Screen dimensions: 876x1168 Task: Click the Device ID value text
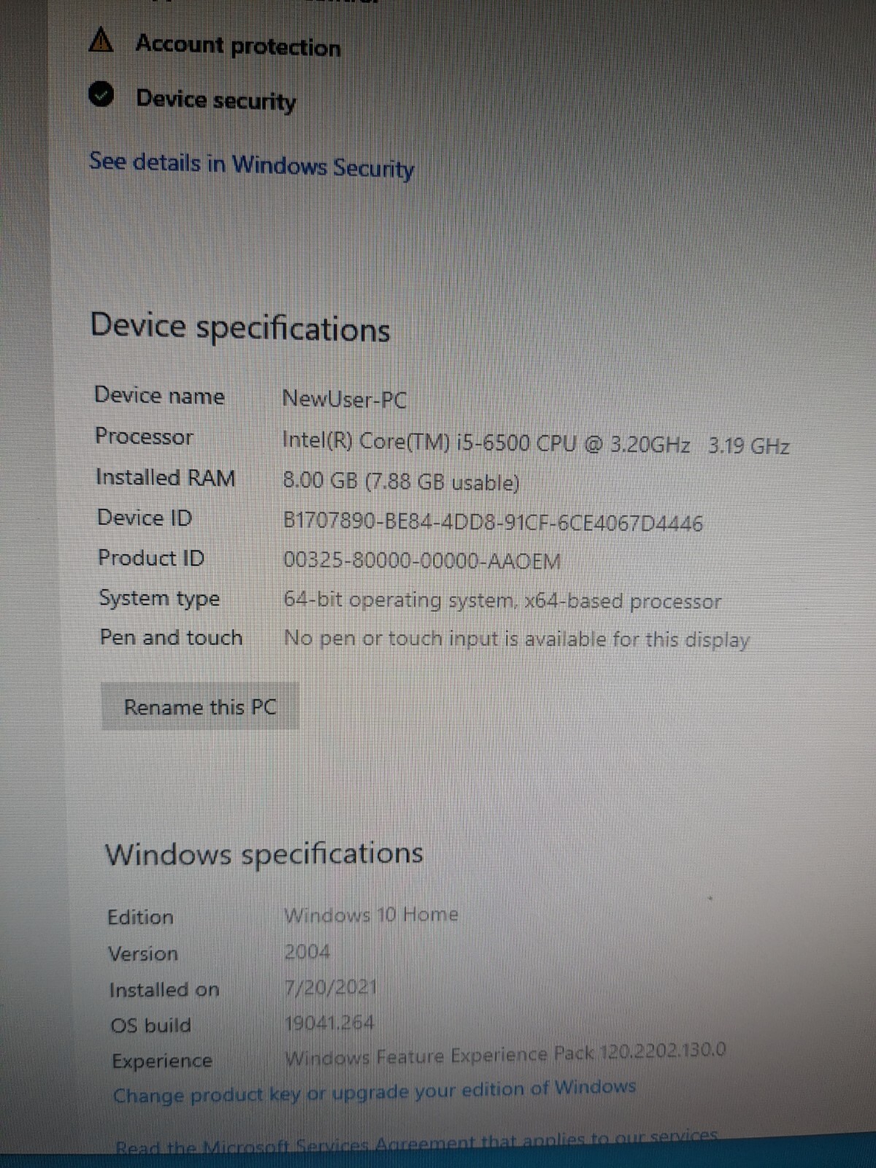click(x=493, y=521)
